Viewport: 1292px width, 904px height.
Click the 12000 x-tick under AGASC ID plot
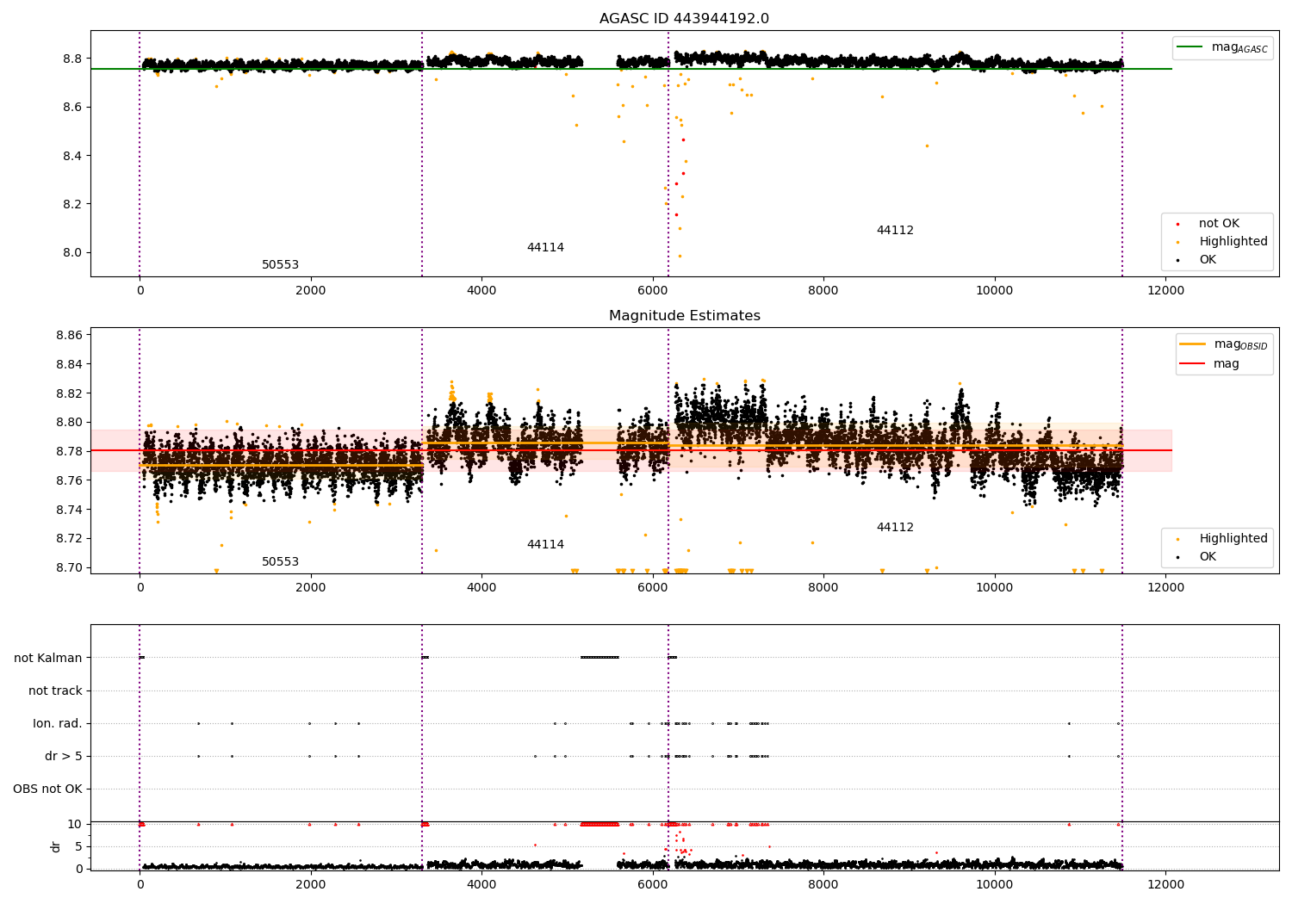pos(1165,290)
